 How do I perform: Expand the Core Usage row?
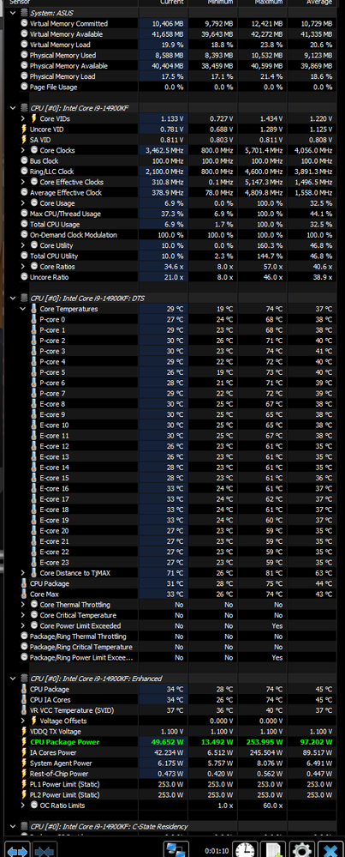point(23,203)
